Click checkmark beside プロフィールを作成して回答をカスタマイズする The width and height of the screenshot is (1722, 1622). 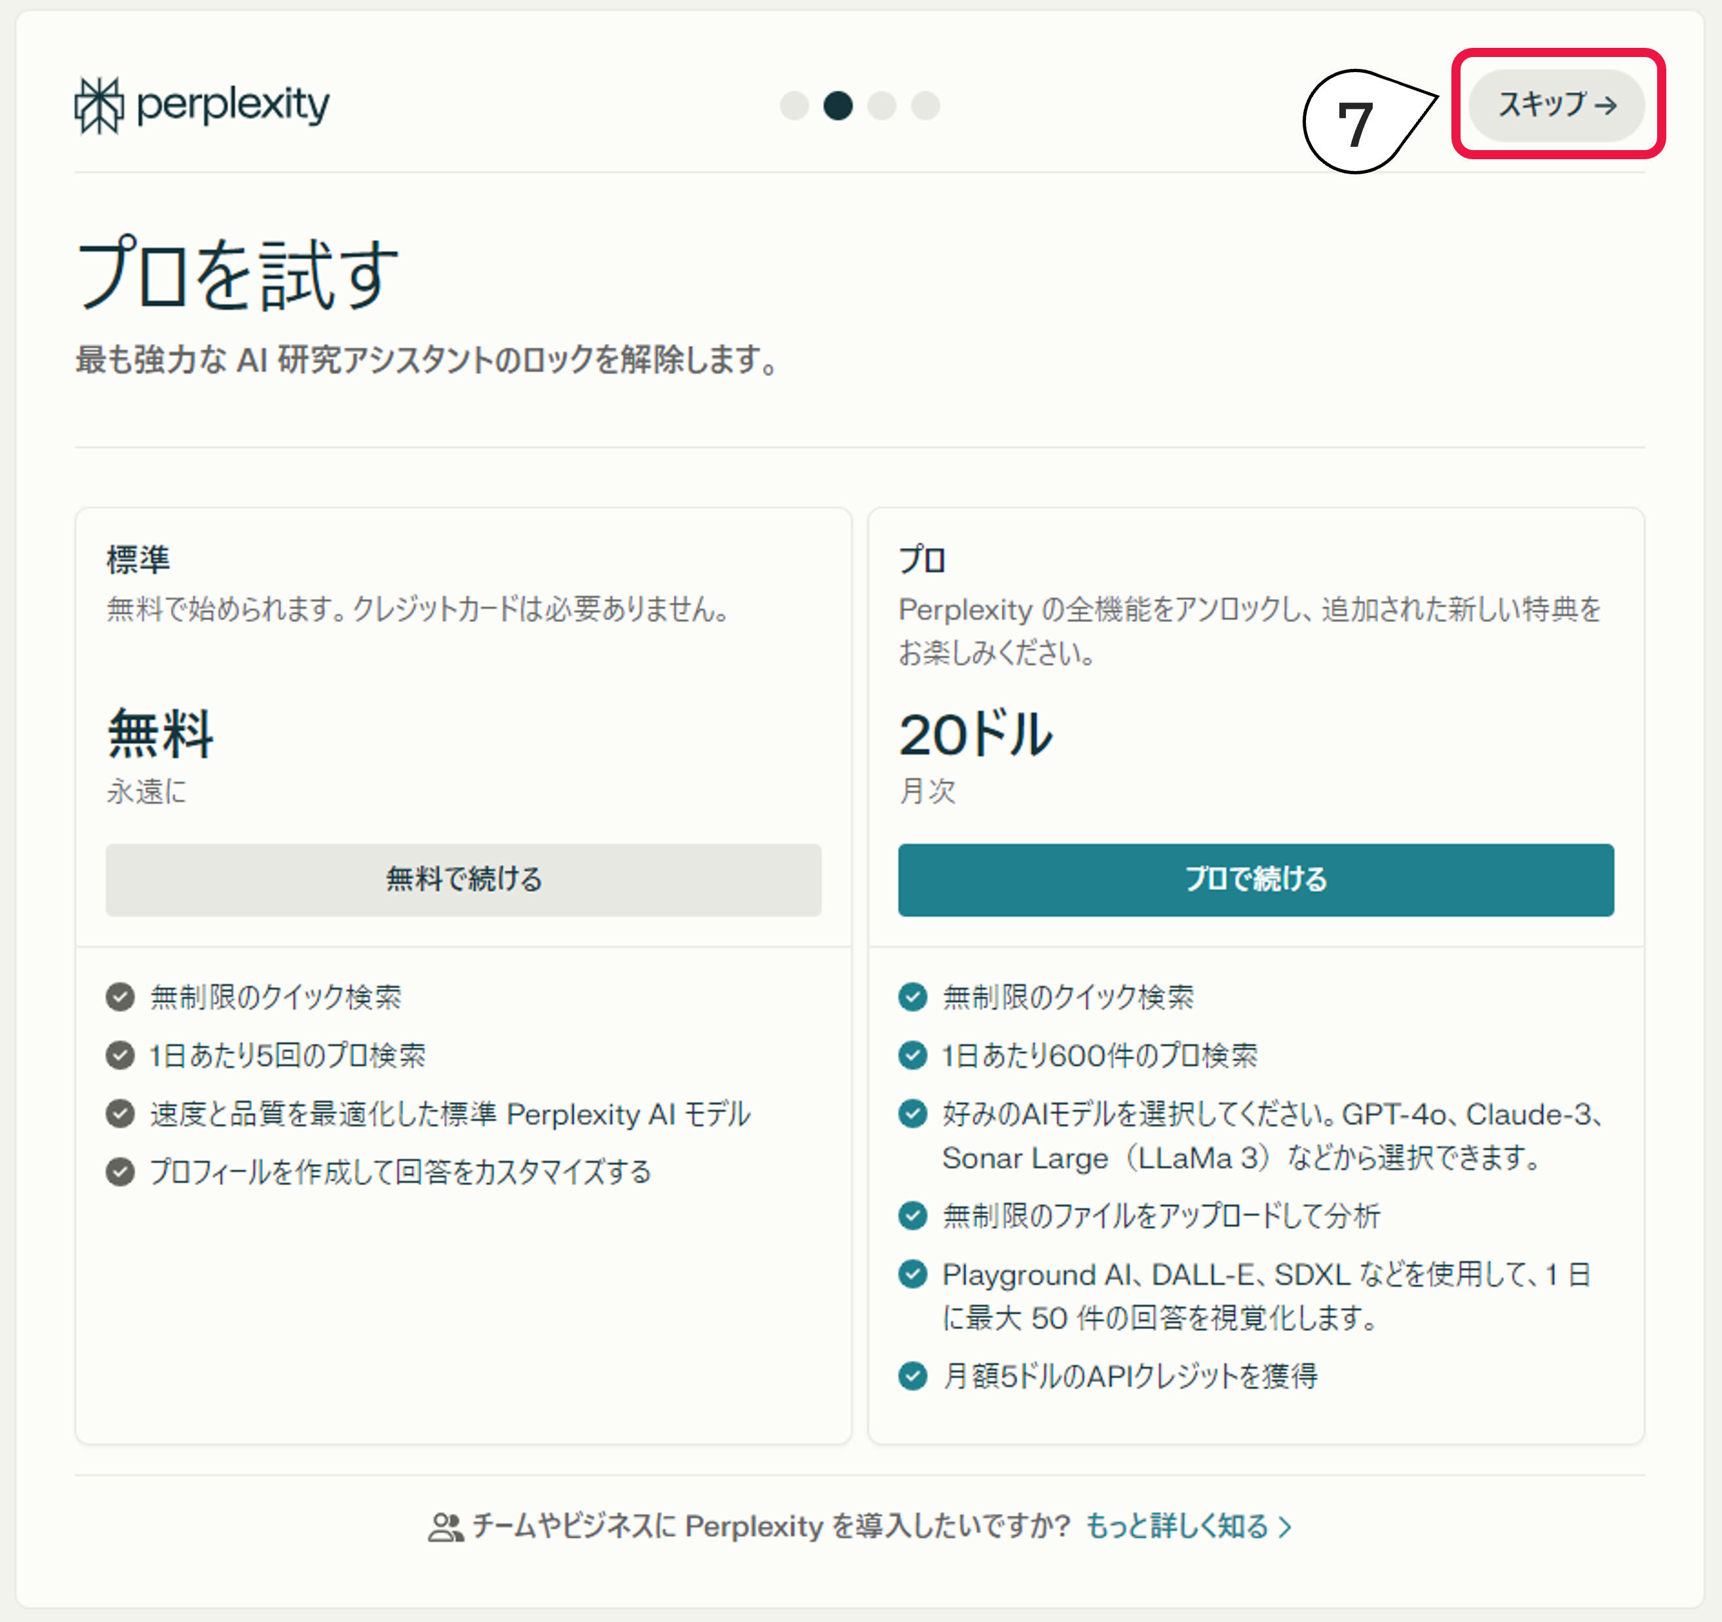click(121, 1172)
